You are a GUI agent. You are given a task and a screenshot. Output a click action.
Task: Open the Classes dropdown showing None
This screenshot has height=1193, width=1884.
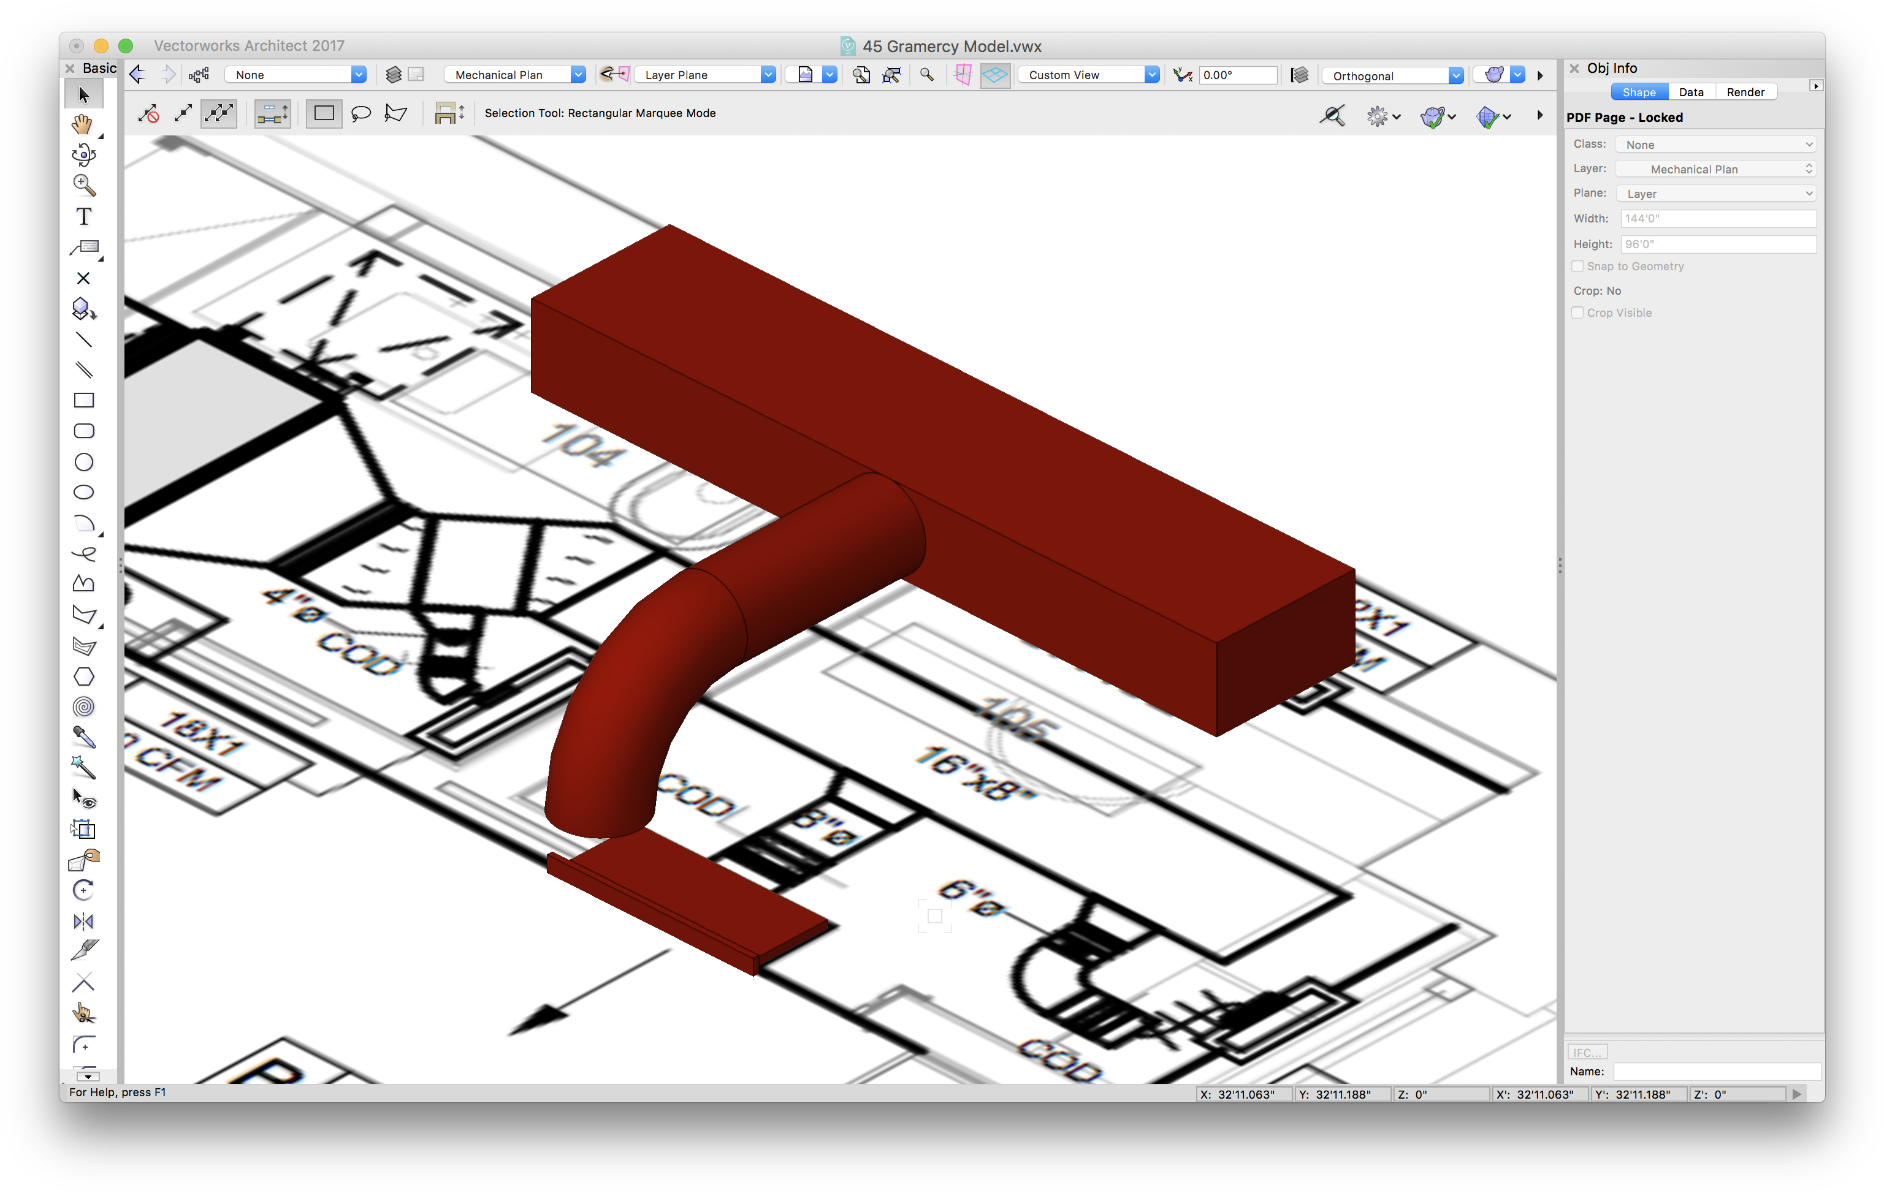tap(296, 75)
